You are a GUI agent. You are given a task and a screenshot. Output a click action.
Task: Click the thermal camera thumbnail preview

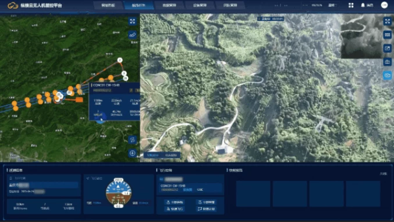coord(361,37)
